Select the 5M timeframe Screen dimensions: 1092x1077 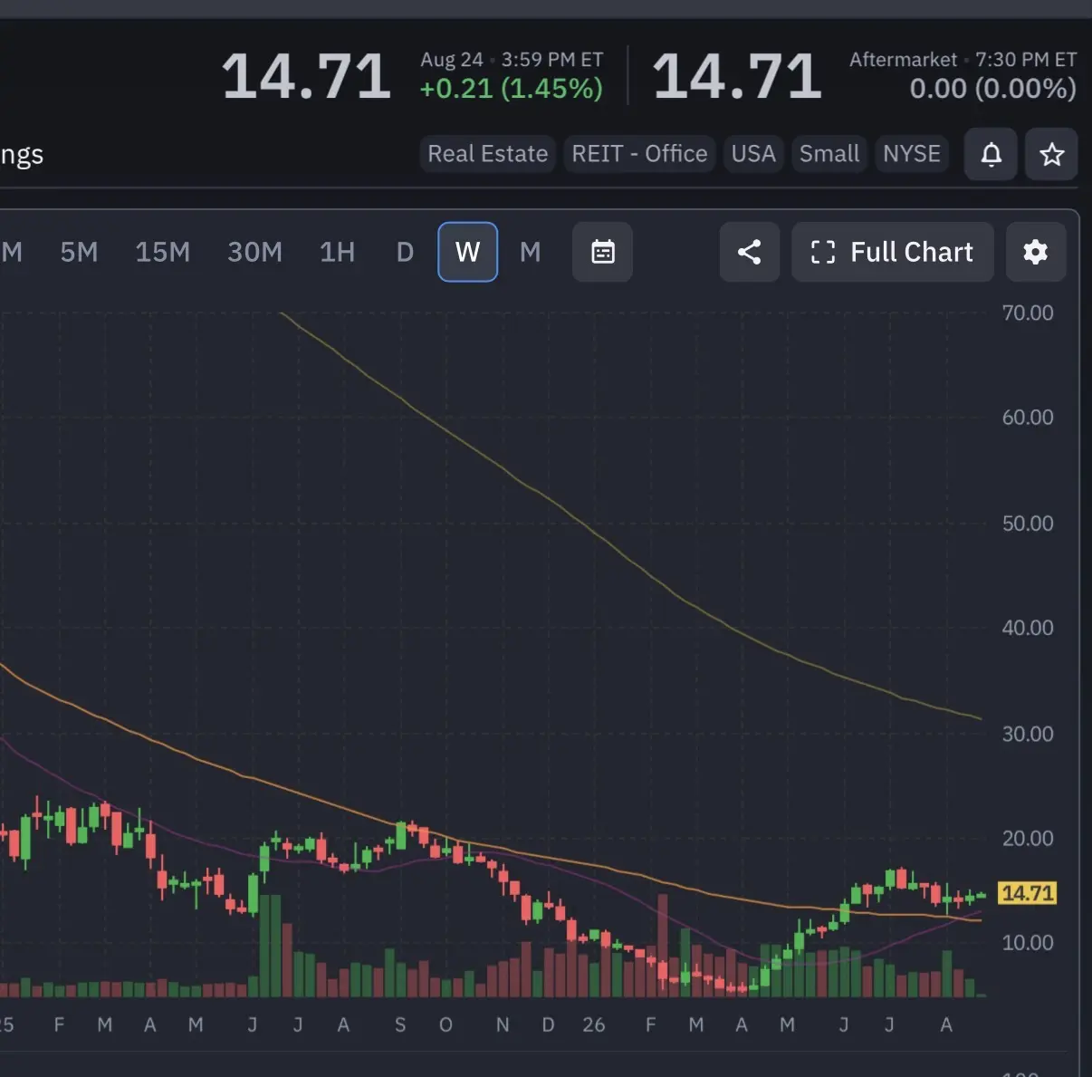point(79,252)
